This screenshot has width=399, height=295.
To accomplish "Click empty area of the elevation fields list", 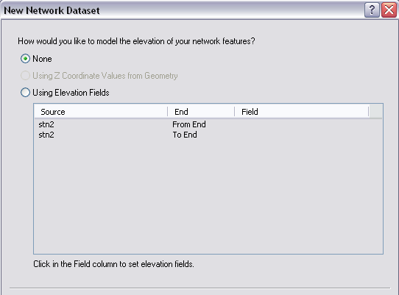I will tap(208, 196).
